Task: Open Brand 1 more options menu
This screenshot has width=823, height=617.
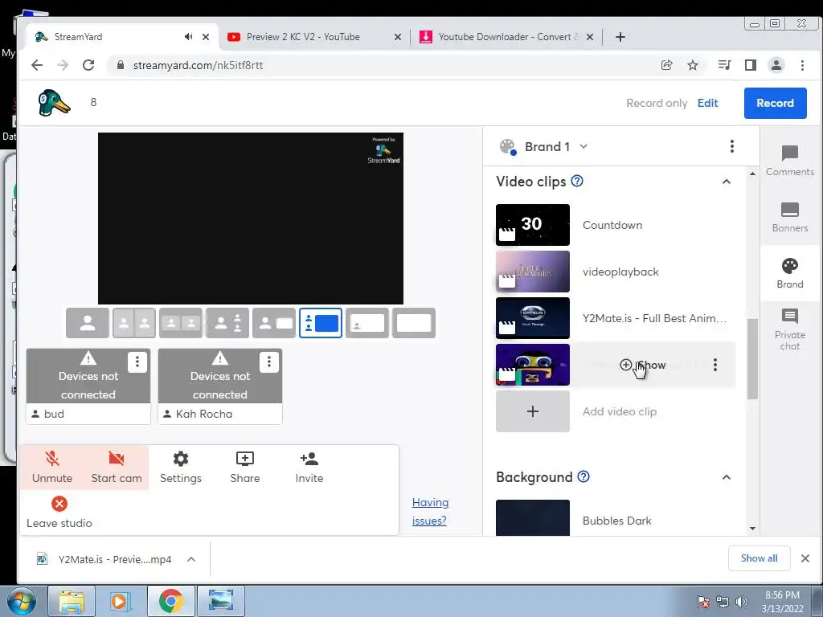Action: (x=731, y=146)
